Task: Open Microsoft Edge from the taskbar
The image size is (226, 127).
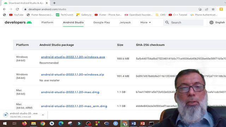Action: pyautogui.click(x=61, y=123)
